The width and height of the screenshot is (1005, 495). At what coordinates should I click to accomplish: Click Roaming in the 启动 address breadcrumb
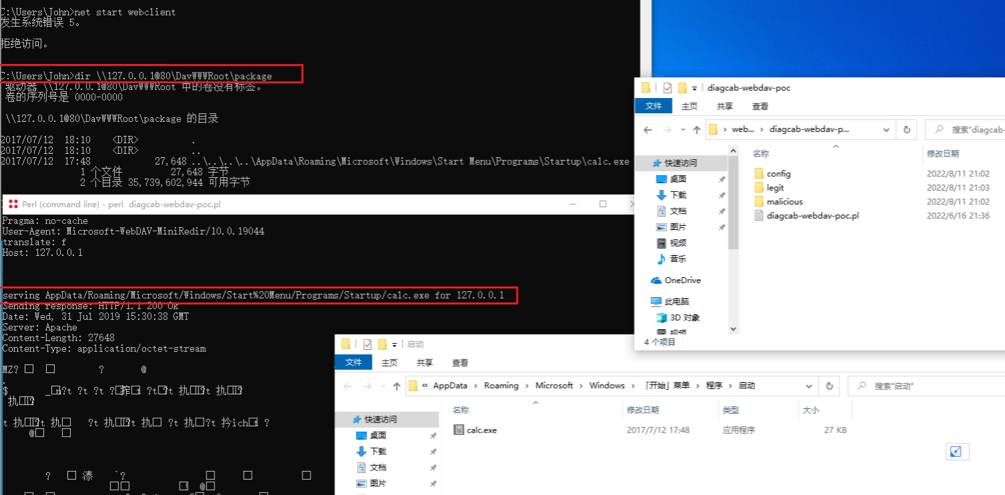tap(501, 386)
